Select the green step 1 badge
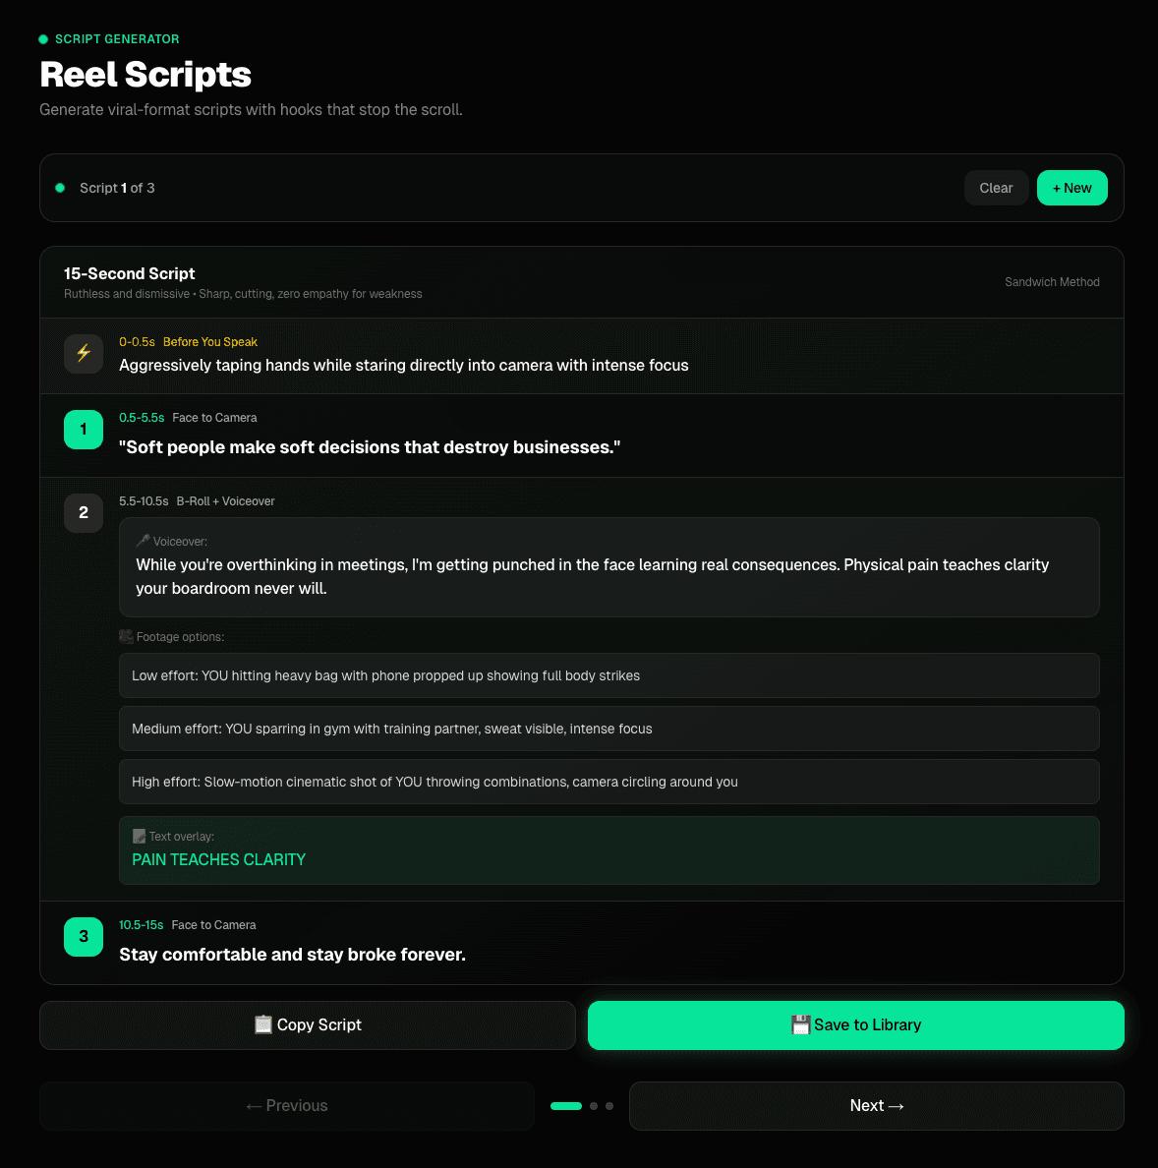The width and height of the screenshot is (1158, 1168). coord(84,430)
